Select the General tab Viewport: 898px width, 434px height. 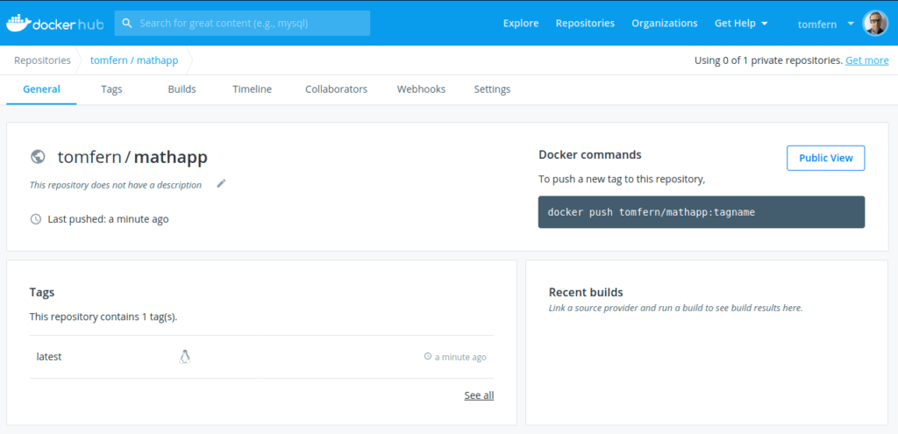click(x=41, y=89)
